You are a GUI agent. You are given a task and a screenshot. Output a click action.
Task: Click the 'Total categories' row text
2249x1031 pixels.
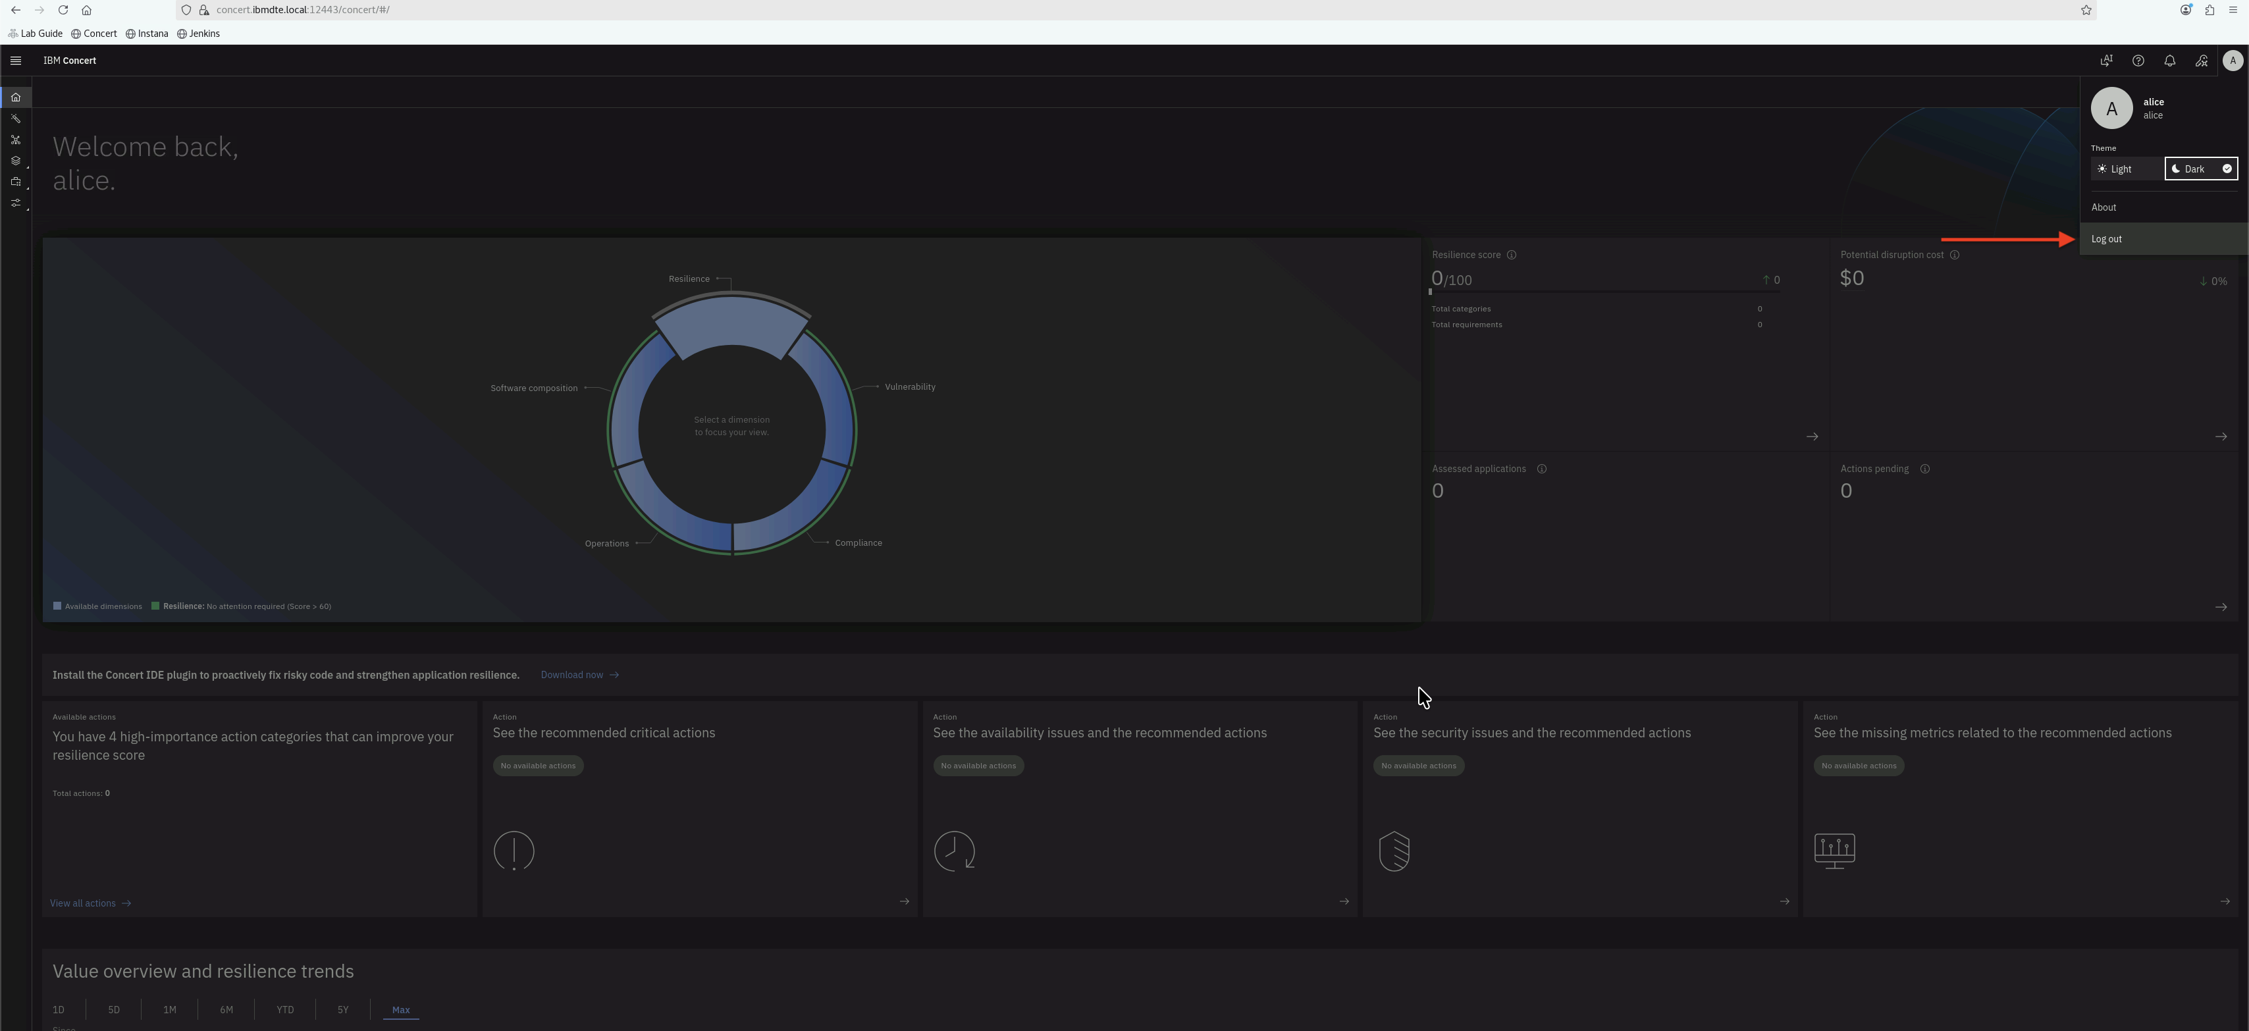click(x=1461, y=309)
